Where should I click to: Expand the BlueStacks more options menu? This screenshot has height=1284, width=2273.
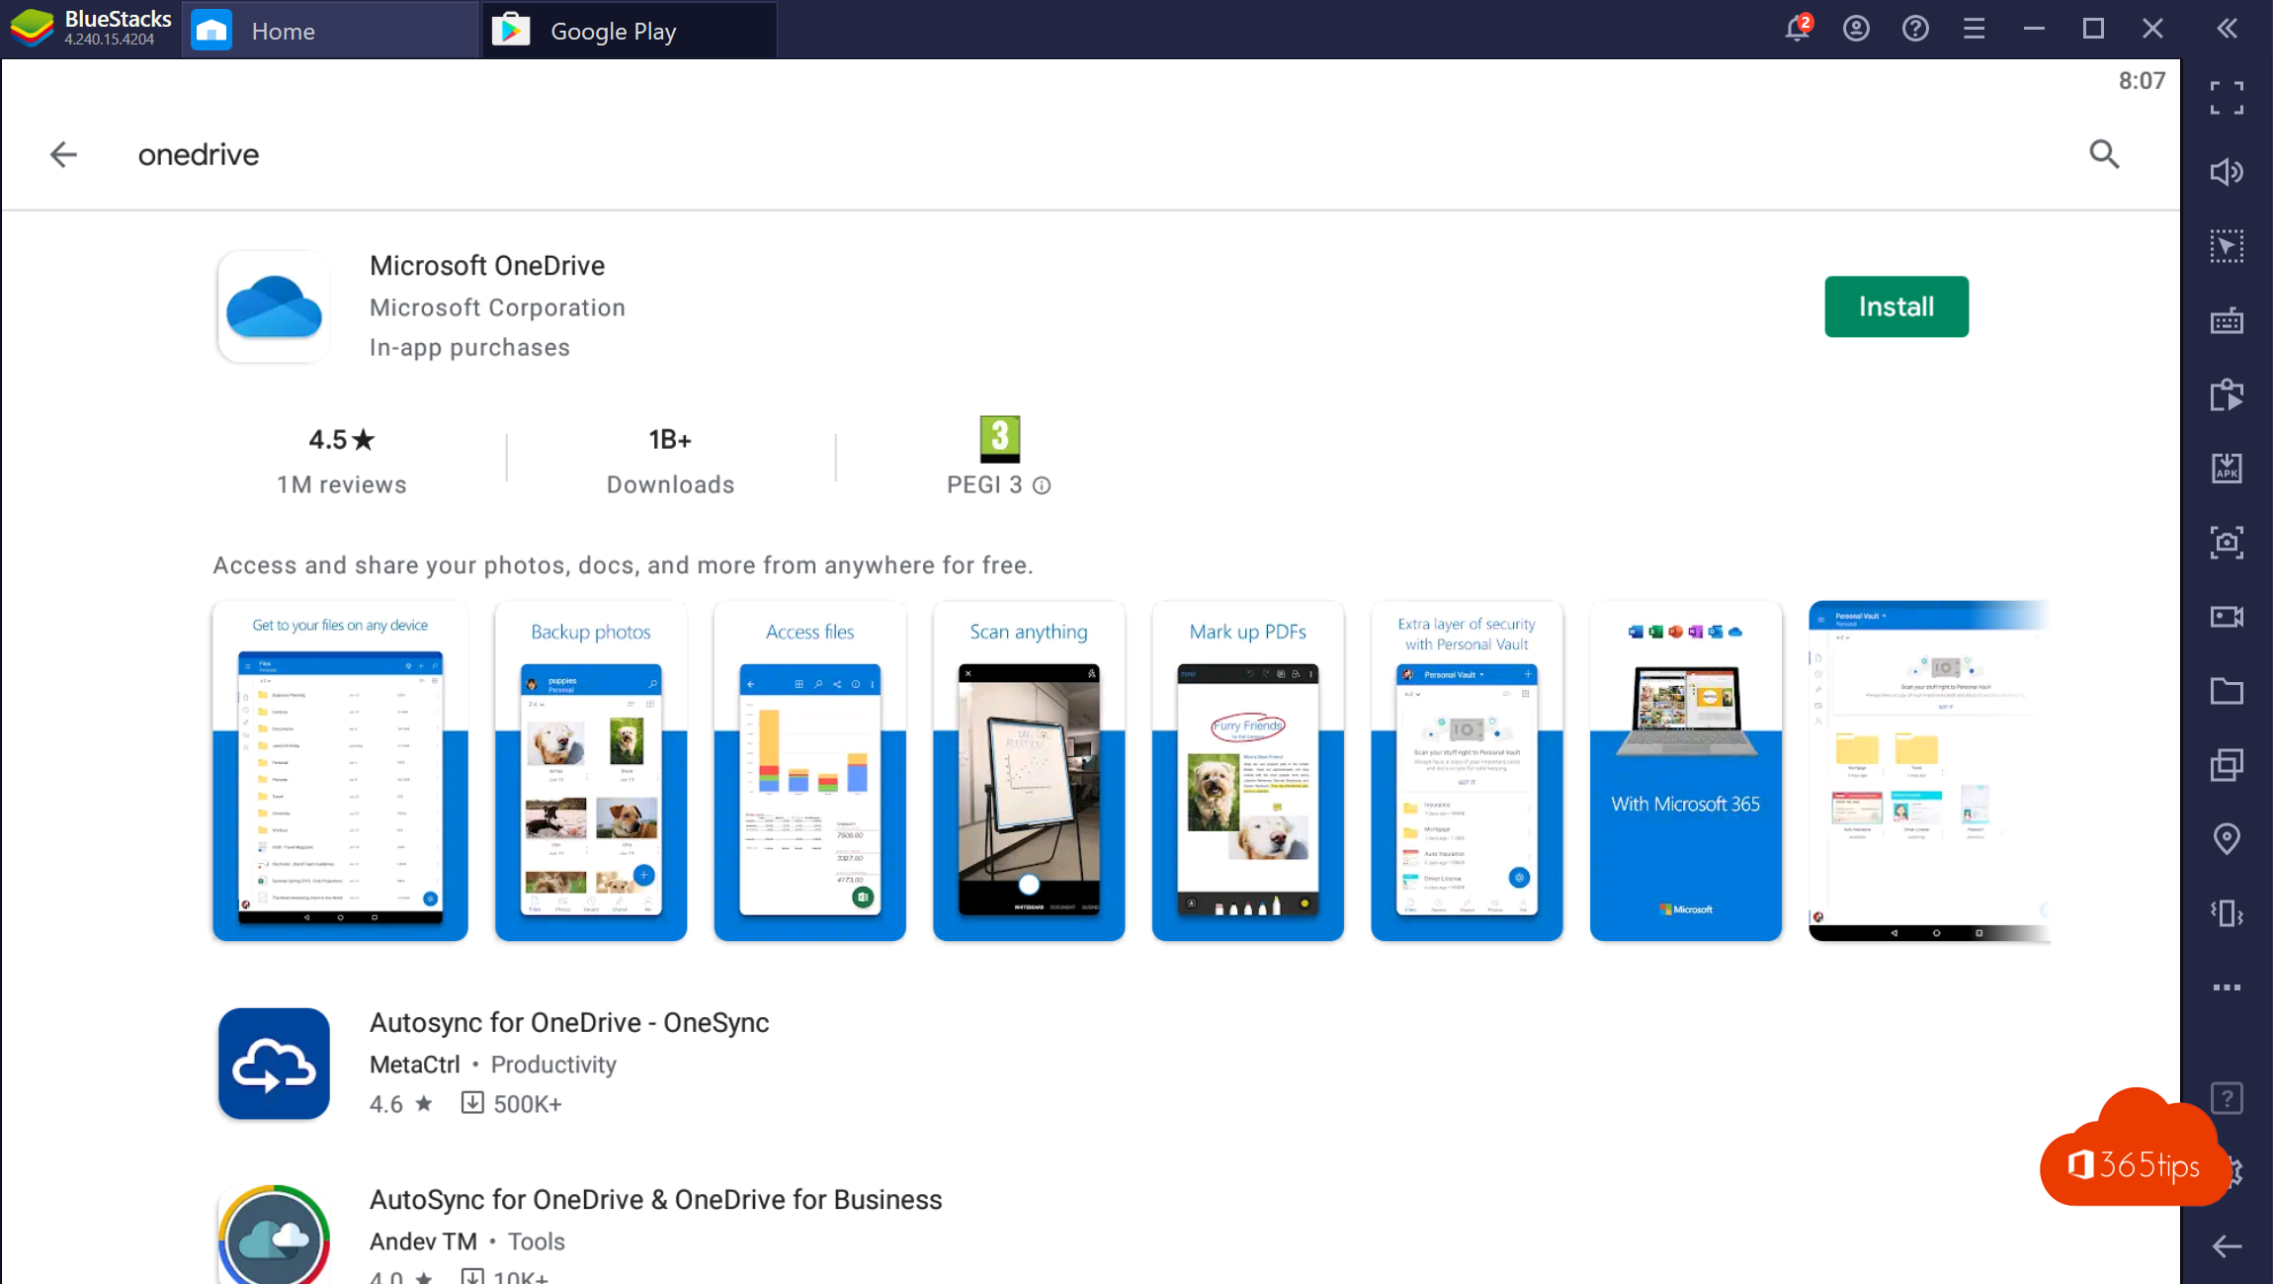click(2228, 985)
